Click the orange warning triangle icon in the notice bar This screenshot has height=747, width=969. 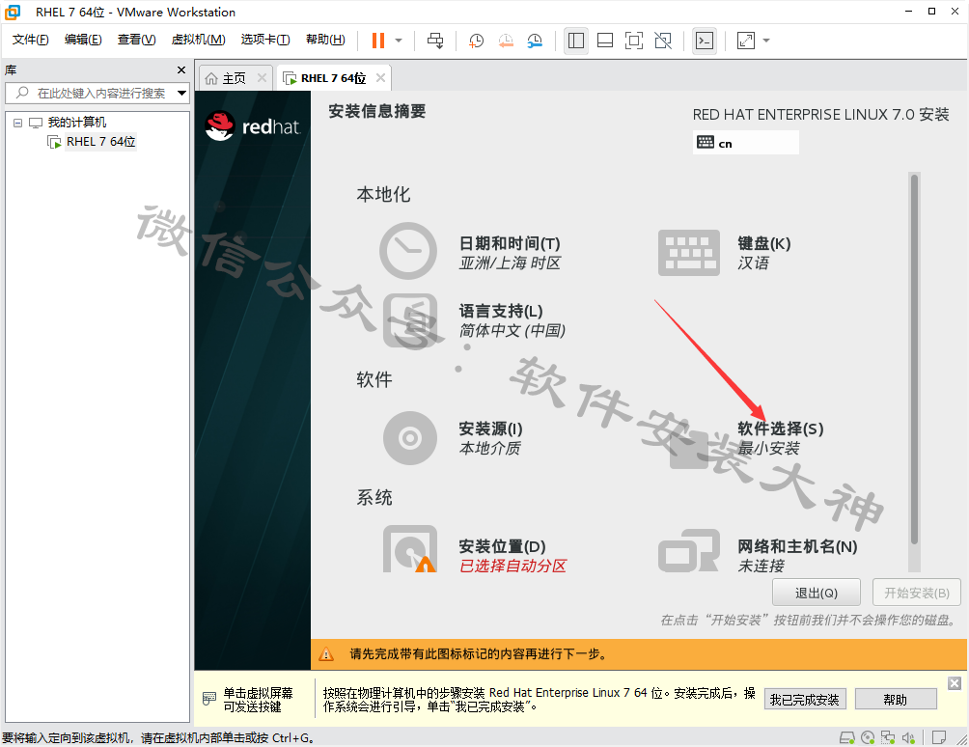pos(325,654)
